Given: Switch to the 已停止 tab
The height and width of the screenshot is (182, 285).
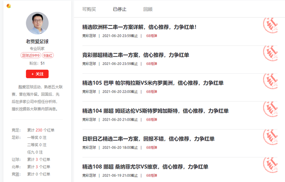Looking at the screenshot, I should 120,9.
